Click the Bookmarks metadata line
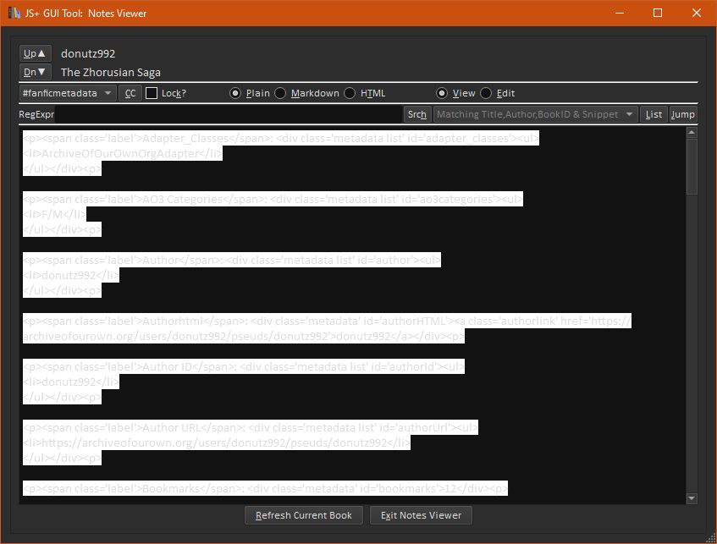 coord(265,488)
